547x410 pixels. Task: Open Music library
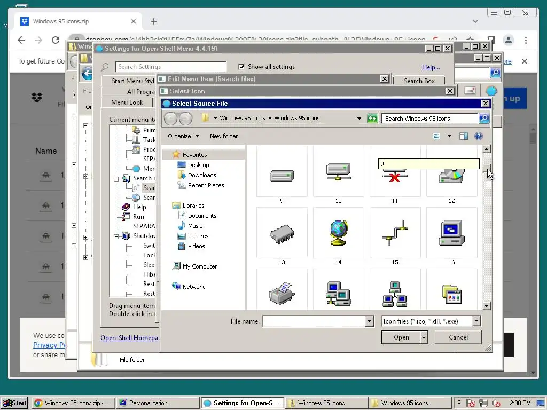(x=194, y=226)
